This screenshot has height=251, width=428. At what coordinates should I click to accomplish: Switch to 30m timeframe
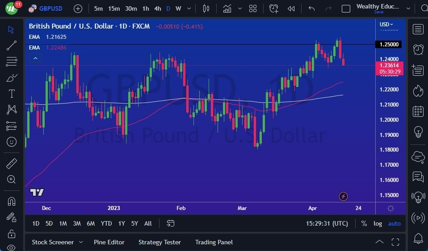point(131,9)
